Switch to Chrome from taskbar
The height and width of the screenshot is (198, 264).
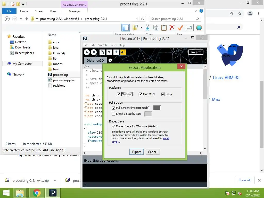tap(37, 193)
